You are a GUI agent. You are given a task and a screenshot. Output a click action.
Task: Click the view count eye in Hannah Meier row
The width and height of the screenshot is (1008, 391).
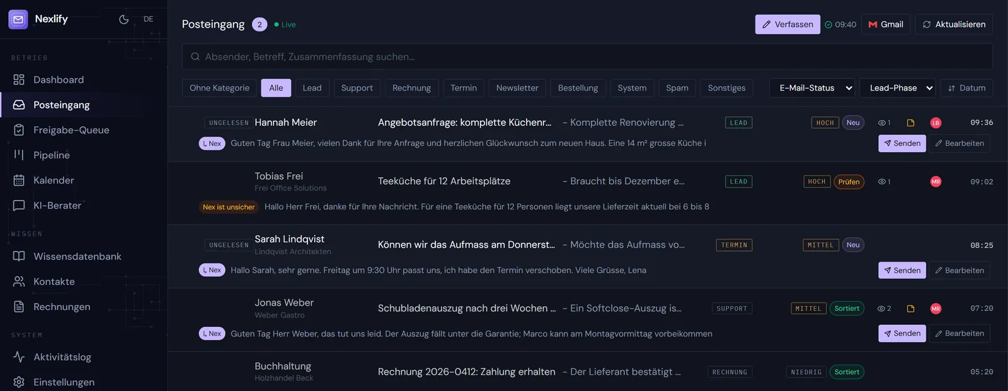(x=885, y=123)
